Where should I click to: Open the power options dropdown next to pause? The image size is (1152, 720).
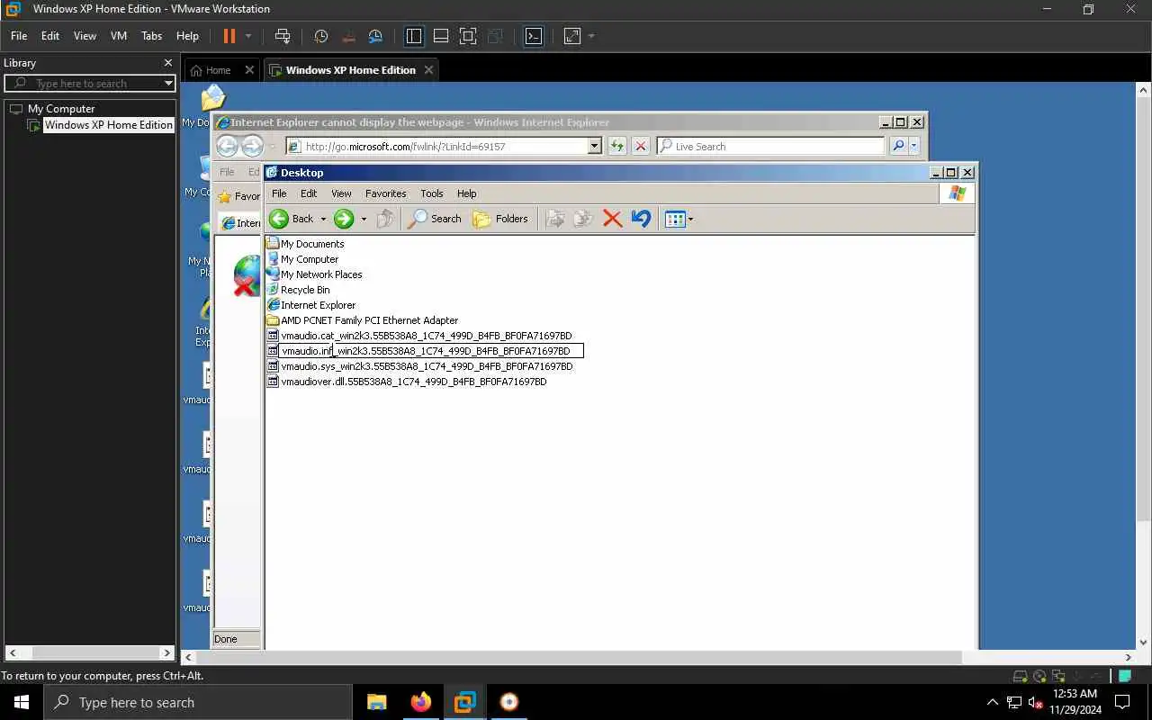(x=248, y=37)
